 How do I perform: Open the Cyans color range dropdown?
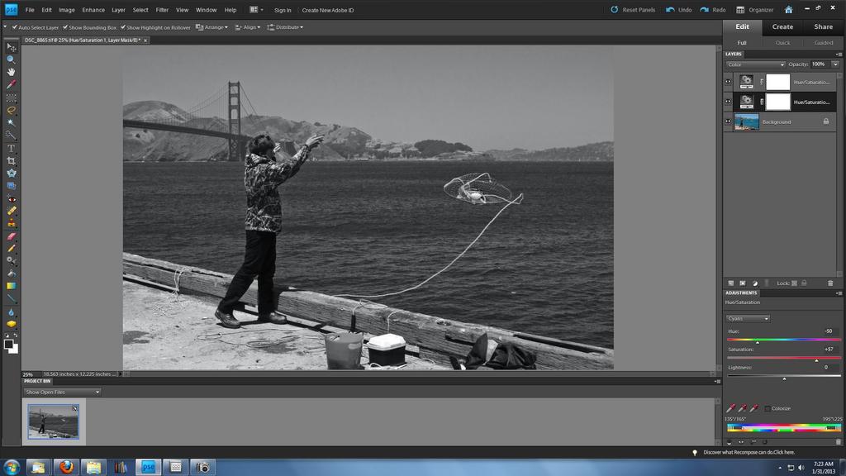(748, 318)
